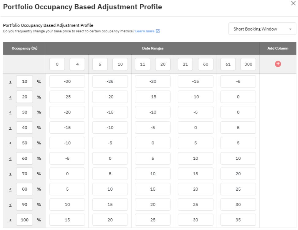Click the date range end field showing 4
This screenshot has width=298, height=230.
(77, 64)
